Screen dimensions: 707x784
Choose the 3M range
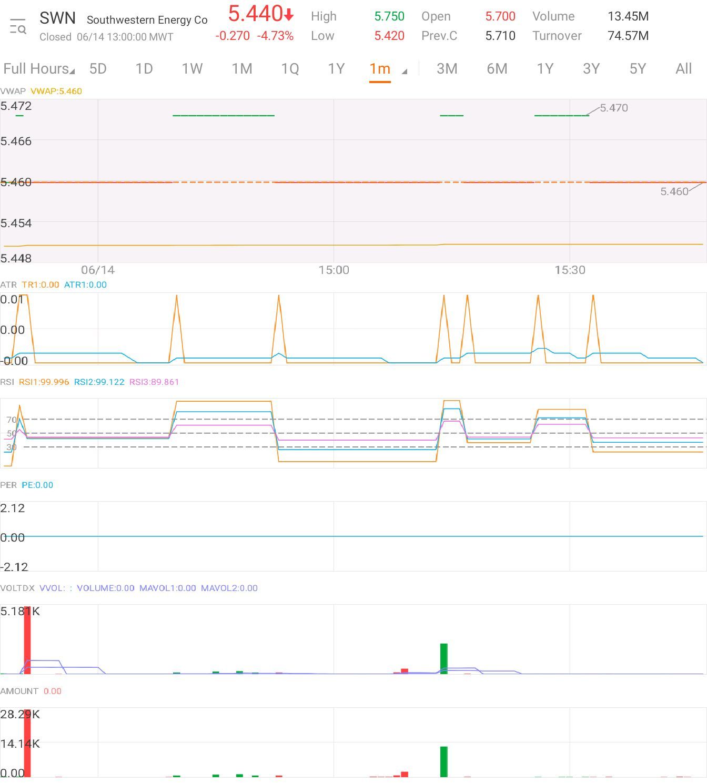pyautogui.click(x=447, y=69)
